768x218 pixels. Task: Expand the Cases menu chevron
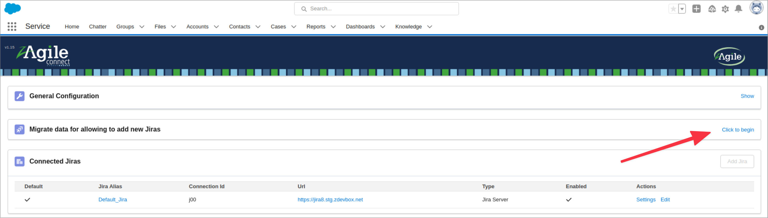click(294, 27)
